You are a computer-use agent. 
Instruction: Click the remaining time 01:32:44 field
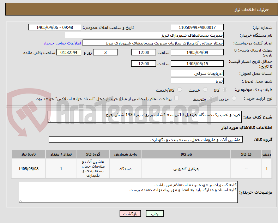point(69,53)
